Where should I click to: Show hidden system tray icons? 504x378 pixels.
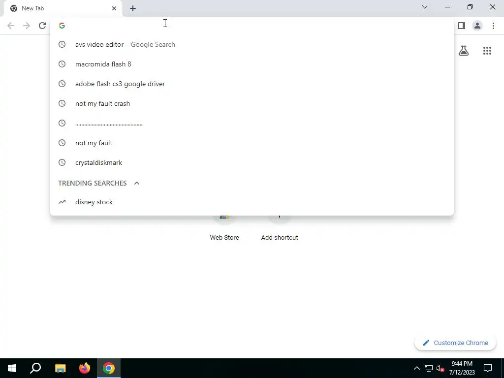pos(416,368)
